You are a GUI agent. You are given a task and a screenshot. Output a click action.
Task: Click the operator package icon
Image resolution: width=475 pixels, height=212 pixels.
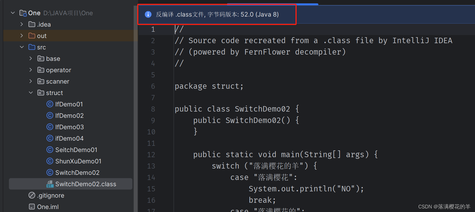pyautogui.click(x=41, y=70)
